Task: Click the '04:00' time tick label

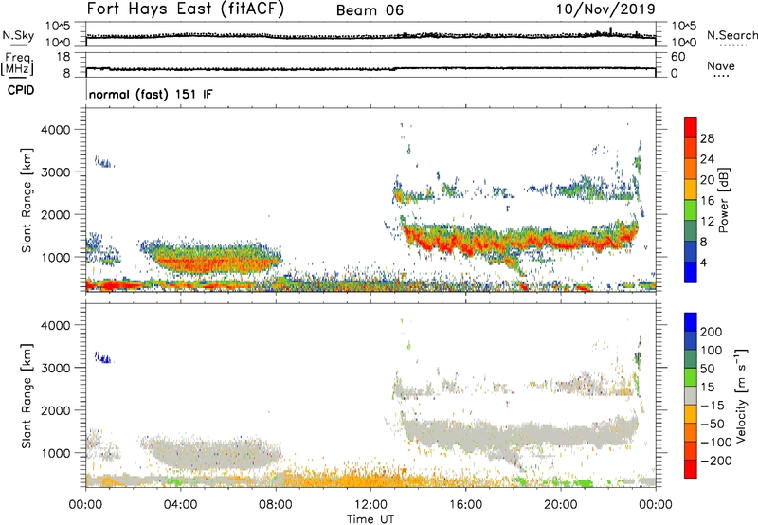Action: [180, 505]
